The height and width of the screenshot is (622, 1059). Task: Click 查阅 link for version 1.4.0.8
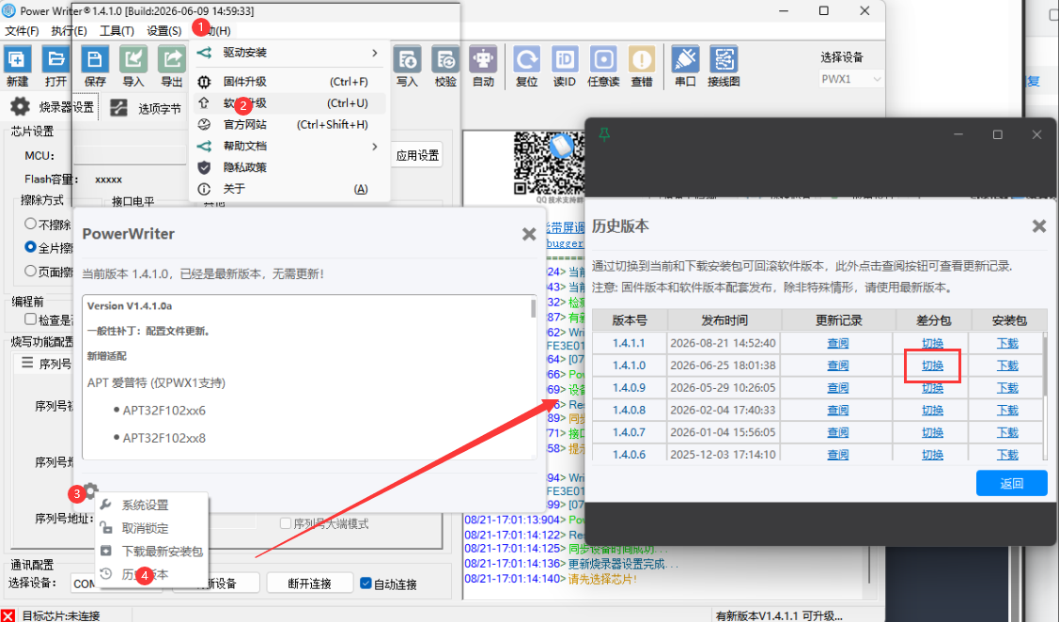coord(837,410)
